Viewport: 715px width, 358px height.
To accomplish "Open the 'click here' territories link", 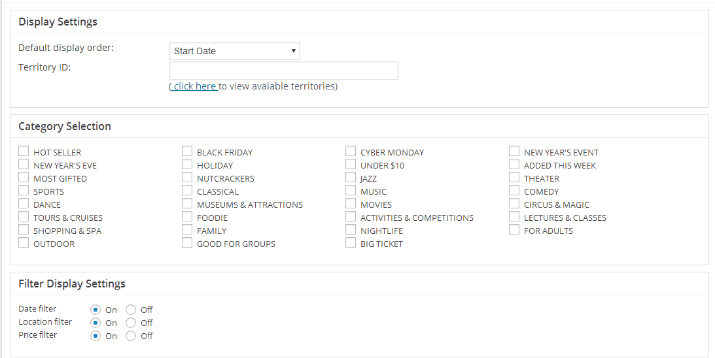I will (x=194, y=86).
